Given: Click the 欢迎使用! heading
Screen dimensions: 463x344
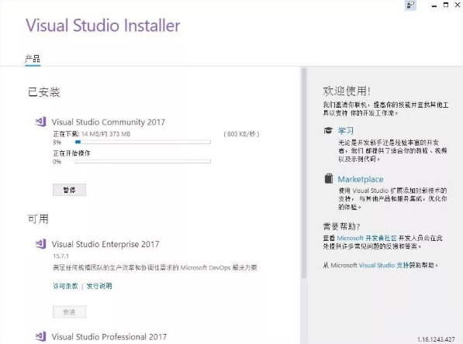Looking at the screenshot, I should 347,91.
